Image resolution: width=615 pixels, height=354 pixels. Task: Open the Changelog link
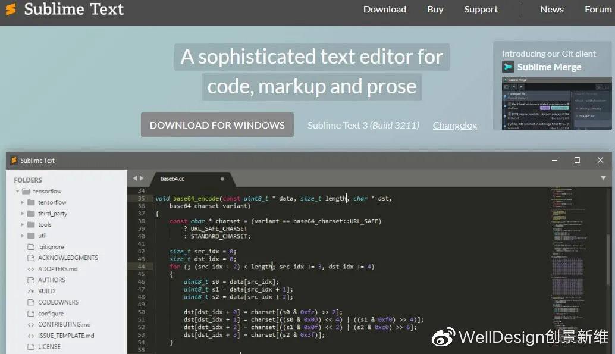(x=454, y=125)
